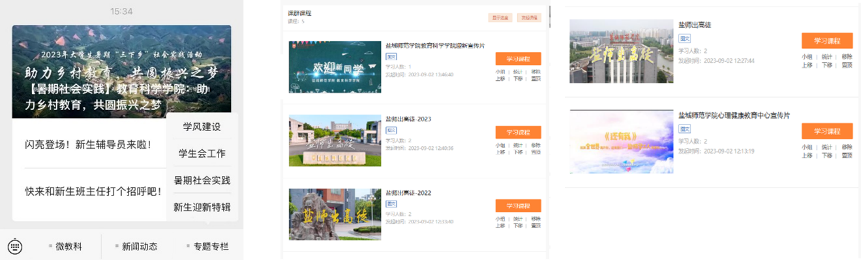Screen dimensions: 861x260
Task: Click 统计 for 教育科学学院迎新宣传片 course
Action: pos(518,72)
